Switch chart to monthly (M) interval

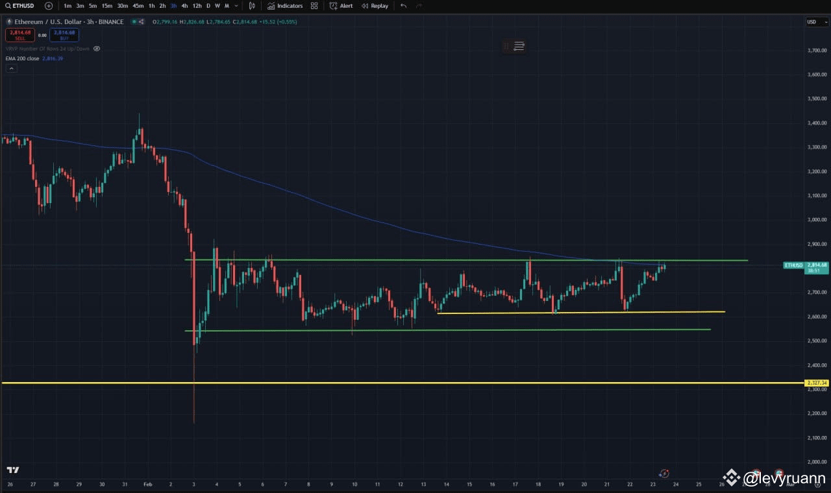pos(227,6)
